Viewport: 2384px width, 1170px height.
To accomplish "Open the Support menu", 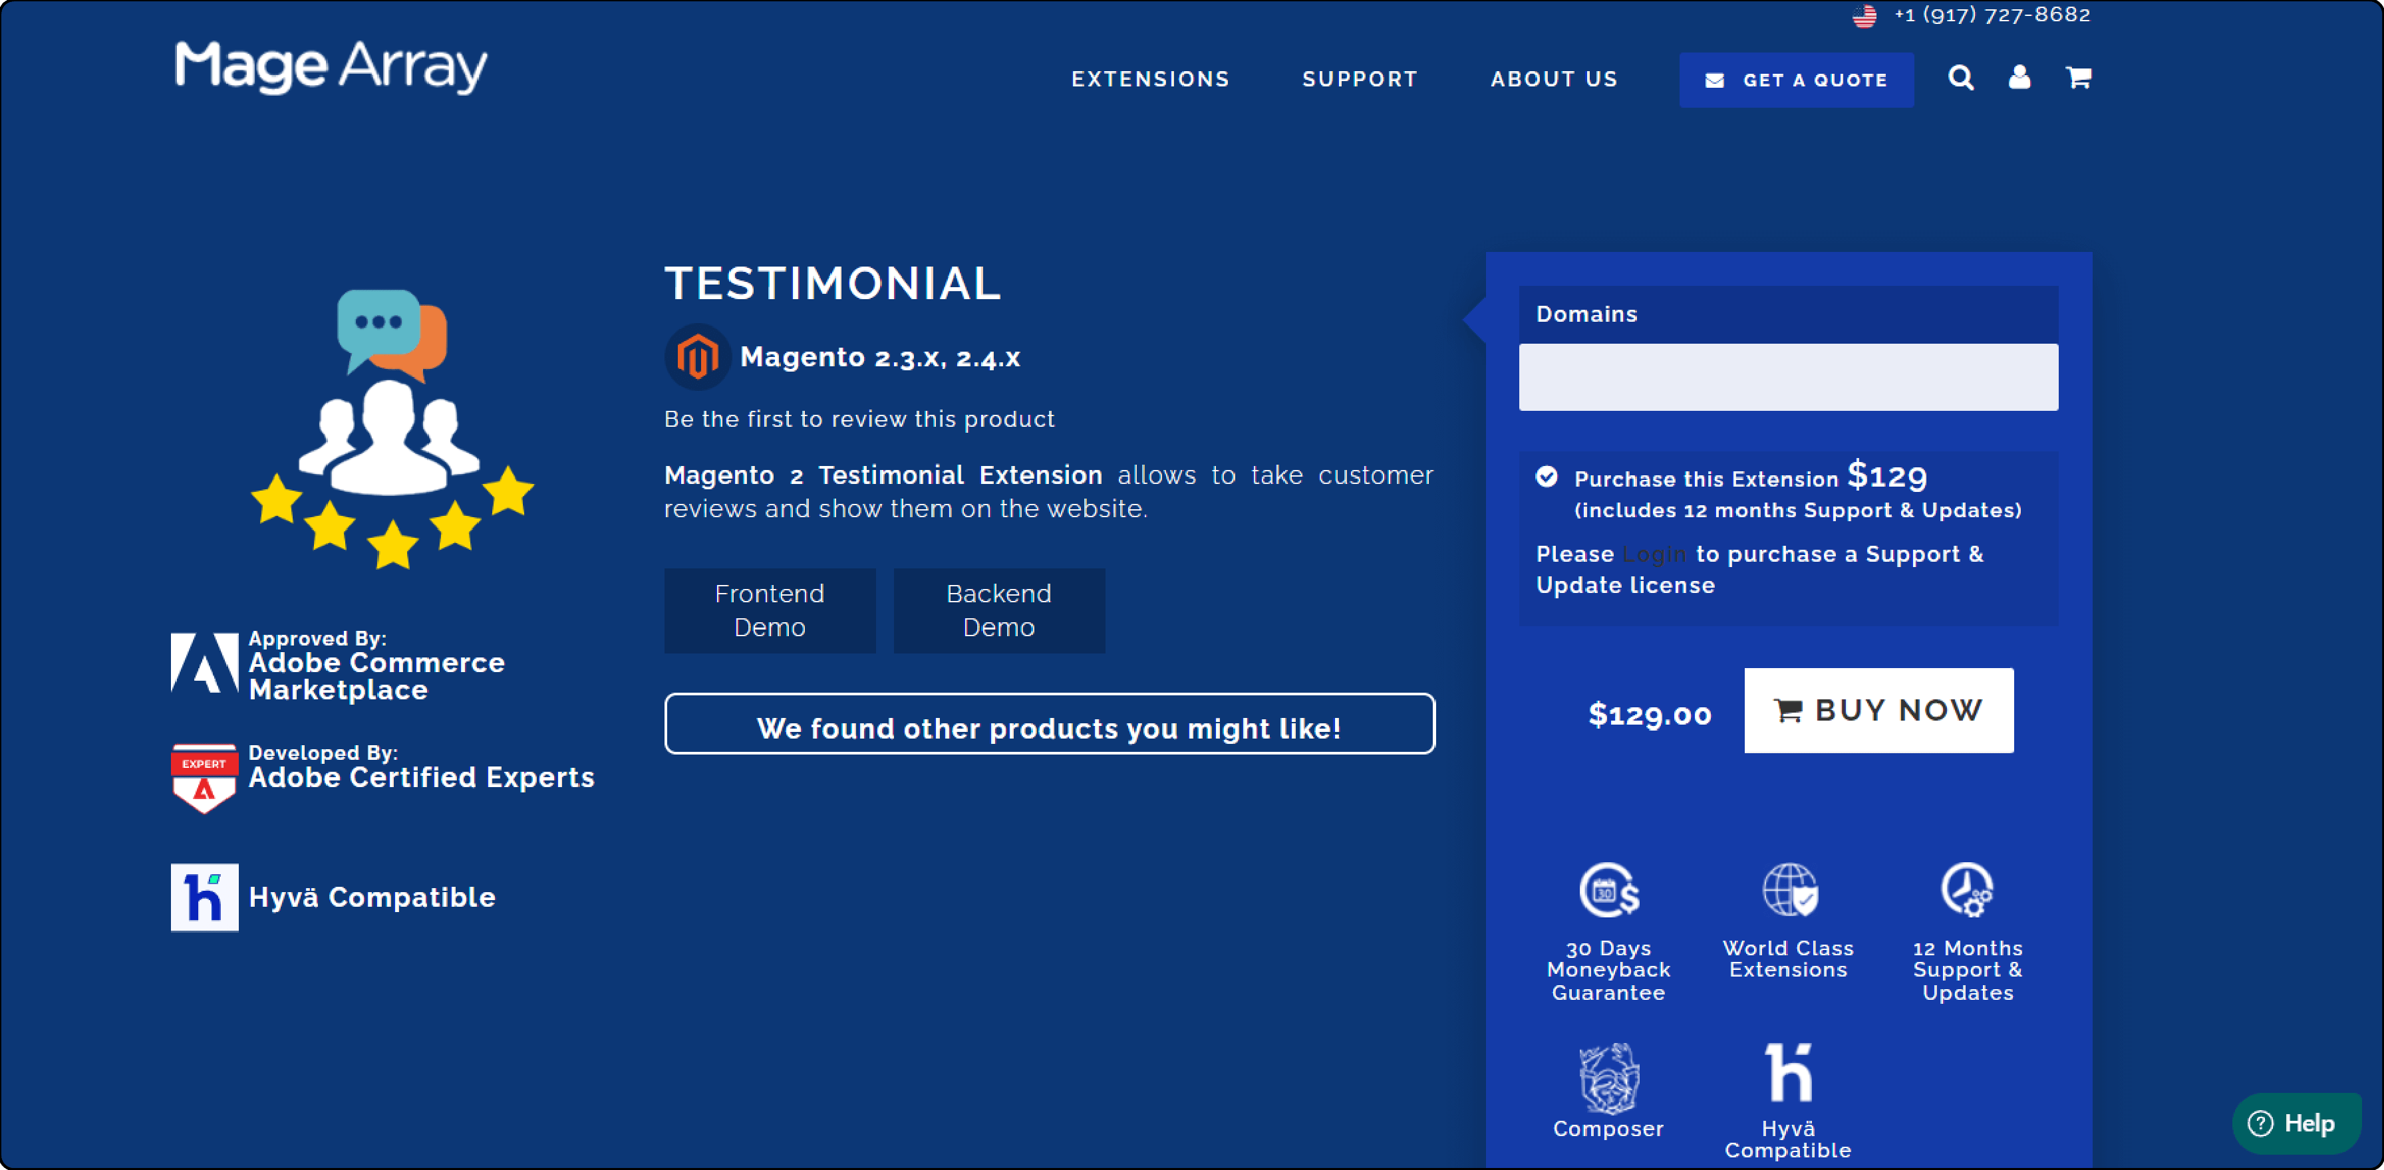I will tap(1360, 80).
